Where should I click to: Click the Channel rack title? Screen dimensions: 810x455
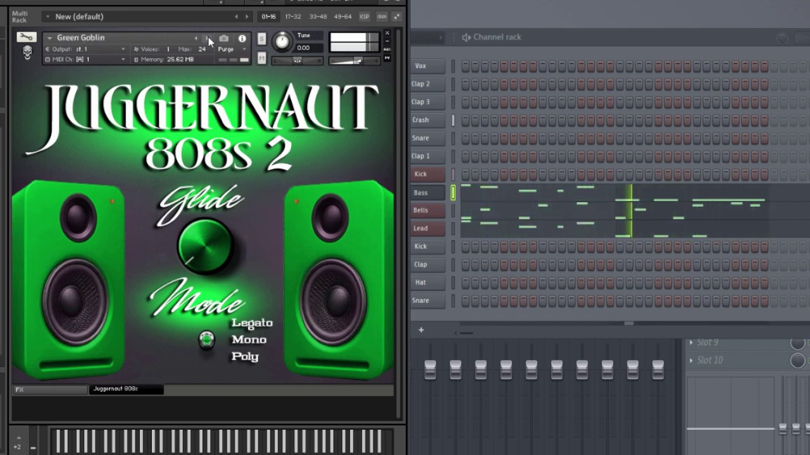click(497, 37)
